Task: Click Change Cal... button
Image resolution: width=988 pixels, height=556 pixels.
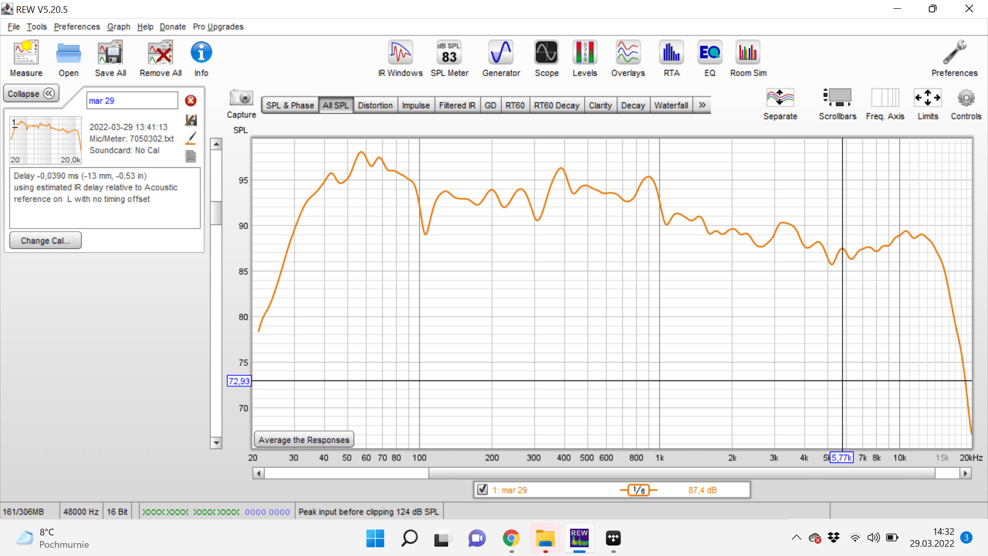Action: point(45,240)
